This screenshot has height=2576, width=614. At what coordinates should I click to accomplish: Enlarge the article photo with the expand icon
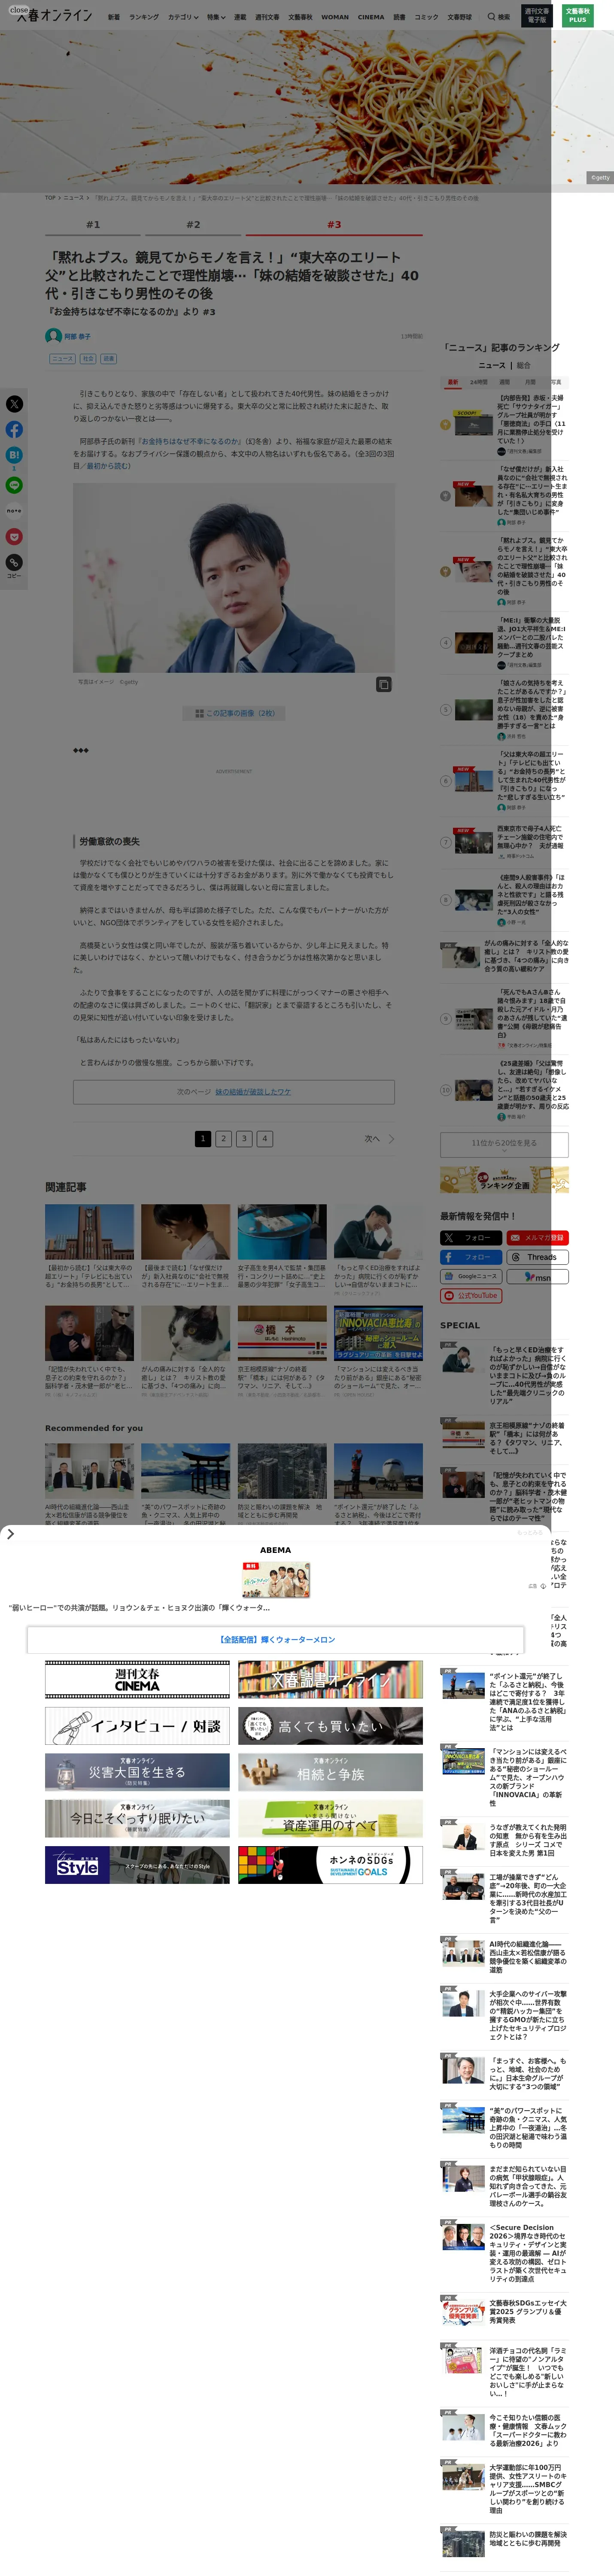(x=383, y=684)
